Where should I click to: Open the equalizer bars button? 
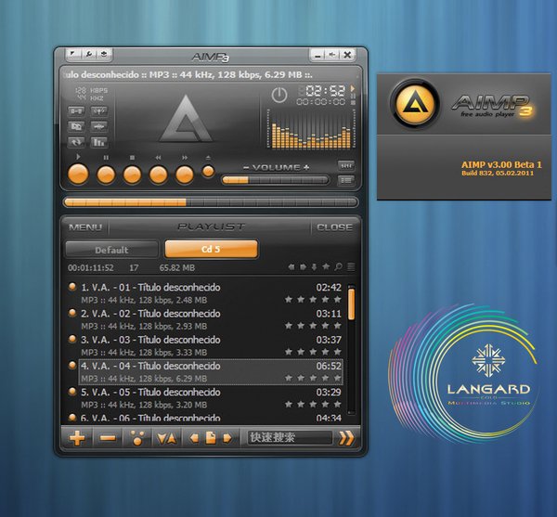tap(99, 142)
